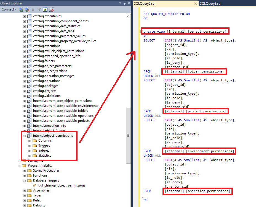Open Object Explorer window position dropdown arrow

[121, 3]
